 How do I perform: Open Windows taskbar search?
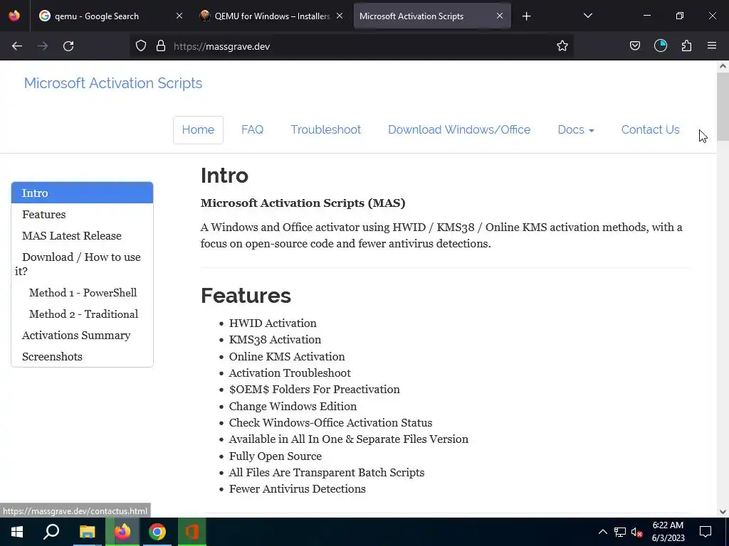51,532
